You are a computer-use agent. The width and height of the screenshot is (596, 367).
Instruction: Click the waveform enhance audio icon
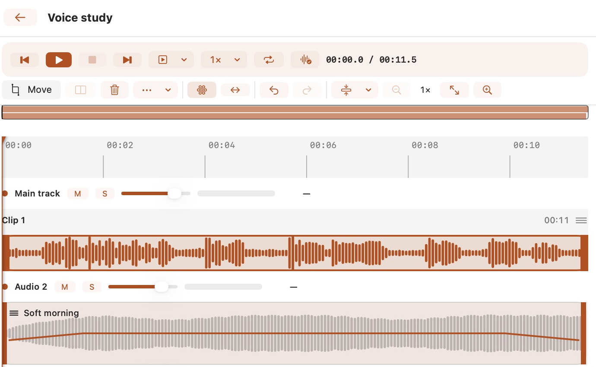coord(305,60)
